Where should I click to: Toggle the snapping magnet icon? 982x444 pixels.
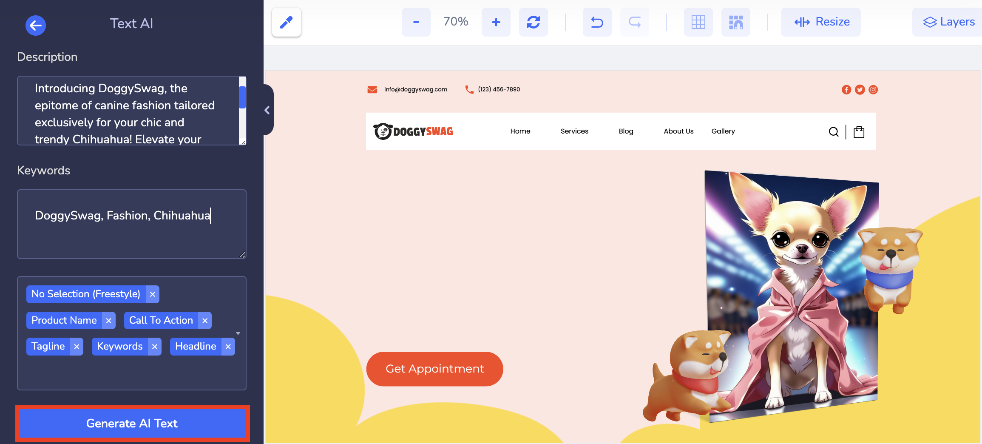[x=735, y=22]
